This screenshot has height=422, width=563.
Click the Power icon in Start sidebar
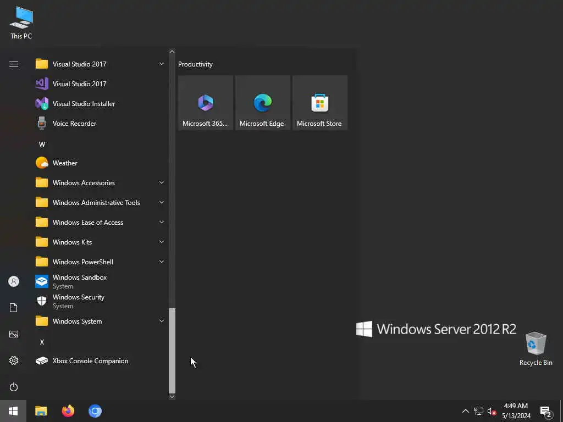(x=14, y=387)
